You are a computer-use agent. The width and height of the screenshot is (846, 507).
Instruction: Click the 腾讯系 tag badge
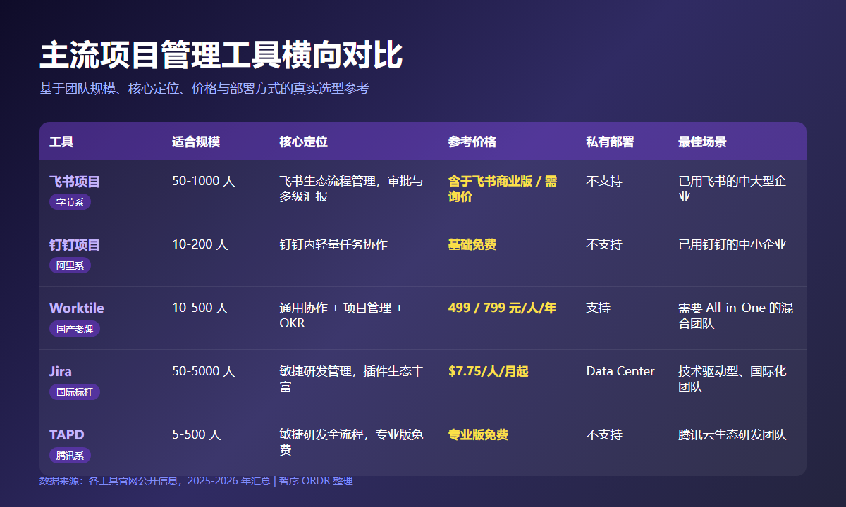pos(70,456)
